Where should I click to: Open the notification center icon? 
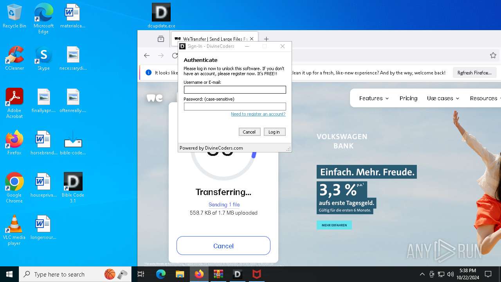(488, 274)
